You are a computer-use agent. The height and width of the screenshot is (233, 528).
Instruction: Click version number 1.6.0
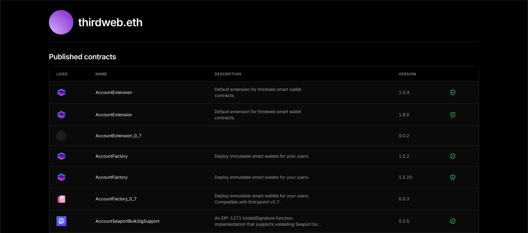pyautogui.click(x=404, y=115)
